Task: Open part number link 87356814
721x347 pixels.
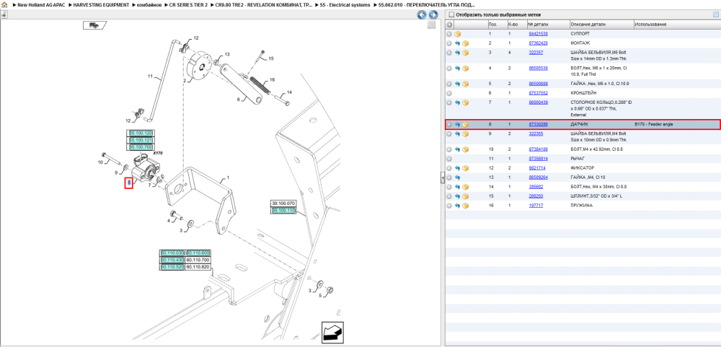Action: pyautogui.click(x=538, y=159)
